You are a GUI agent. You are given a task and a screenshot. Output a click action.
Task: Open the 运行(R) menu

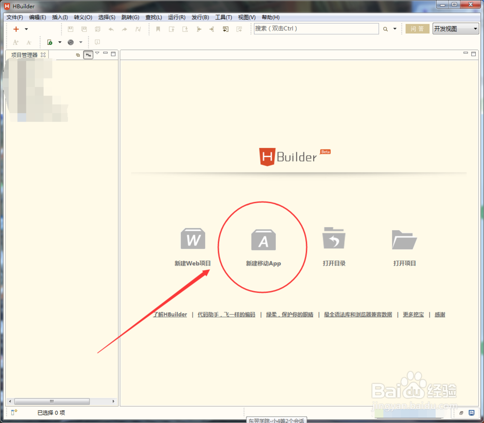[177, 17]
